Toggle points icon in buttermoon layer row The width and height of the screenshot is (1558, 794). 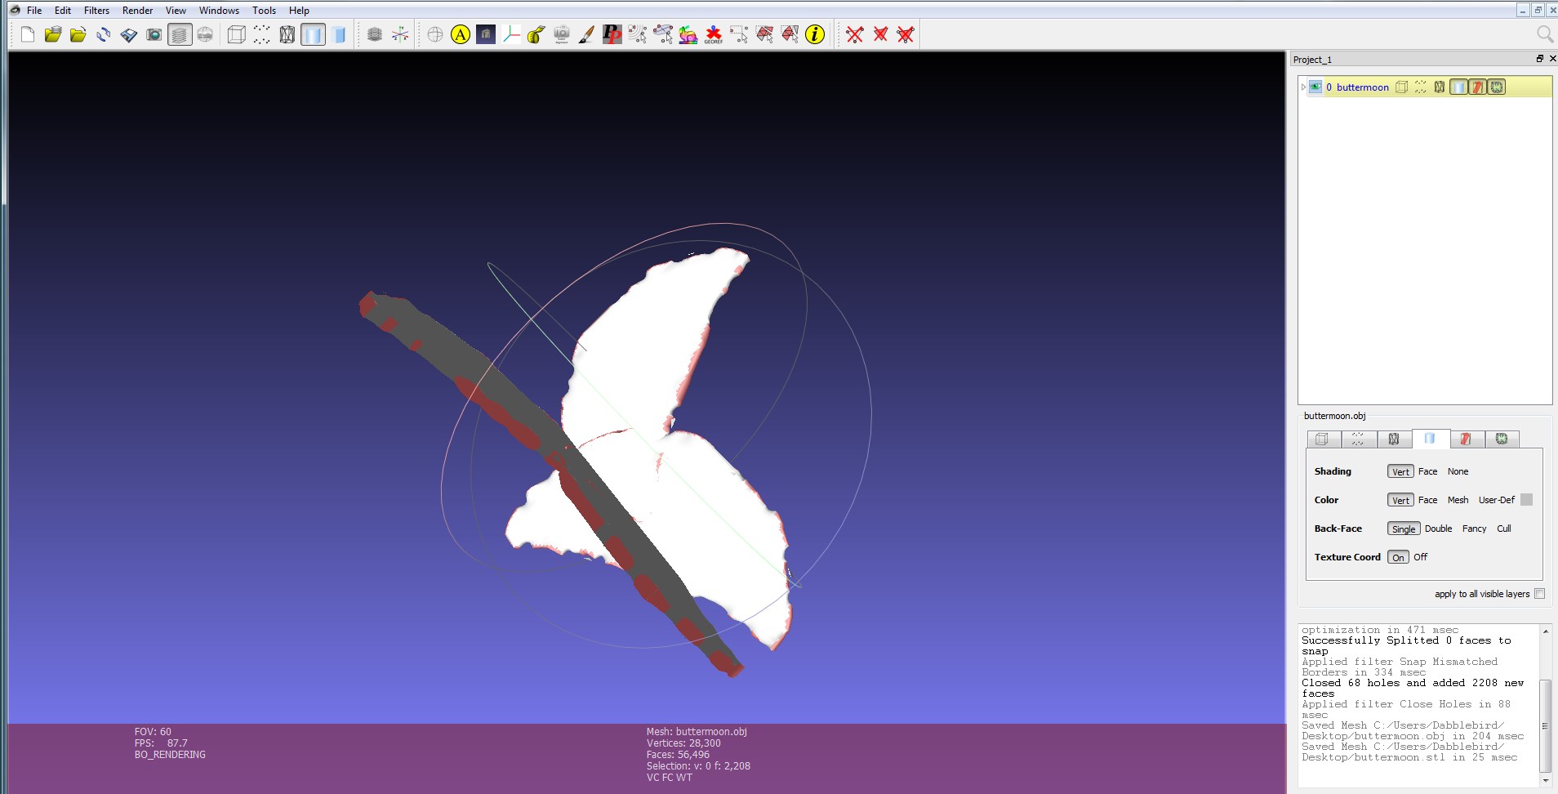tap(1421, 87)
